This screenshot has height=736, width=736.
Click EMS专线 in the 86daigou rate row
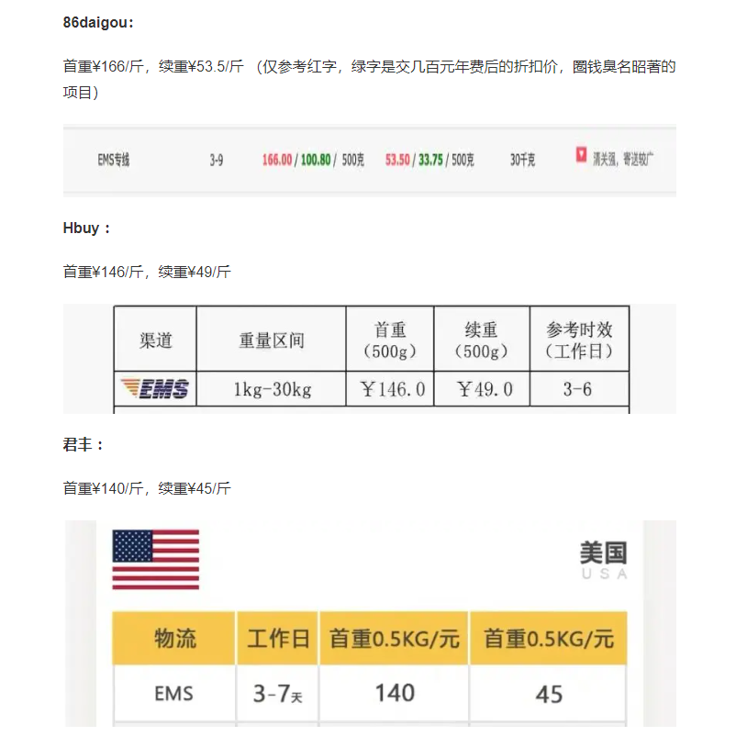114,160
